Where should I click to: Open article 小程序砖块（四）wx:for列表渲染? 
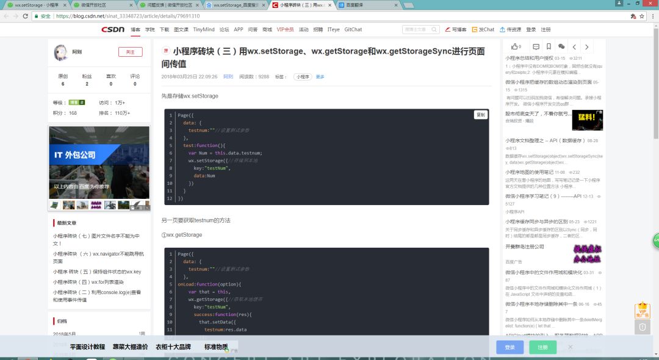pyautogui.click(x=88, y=282)
